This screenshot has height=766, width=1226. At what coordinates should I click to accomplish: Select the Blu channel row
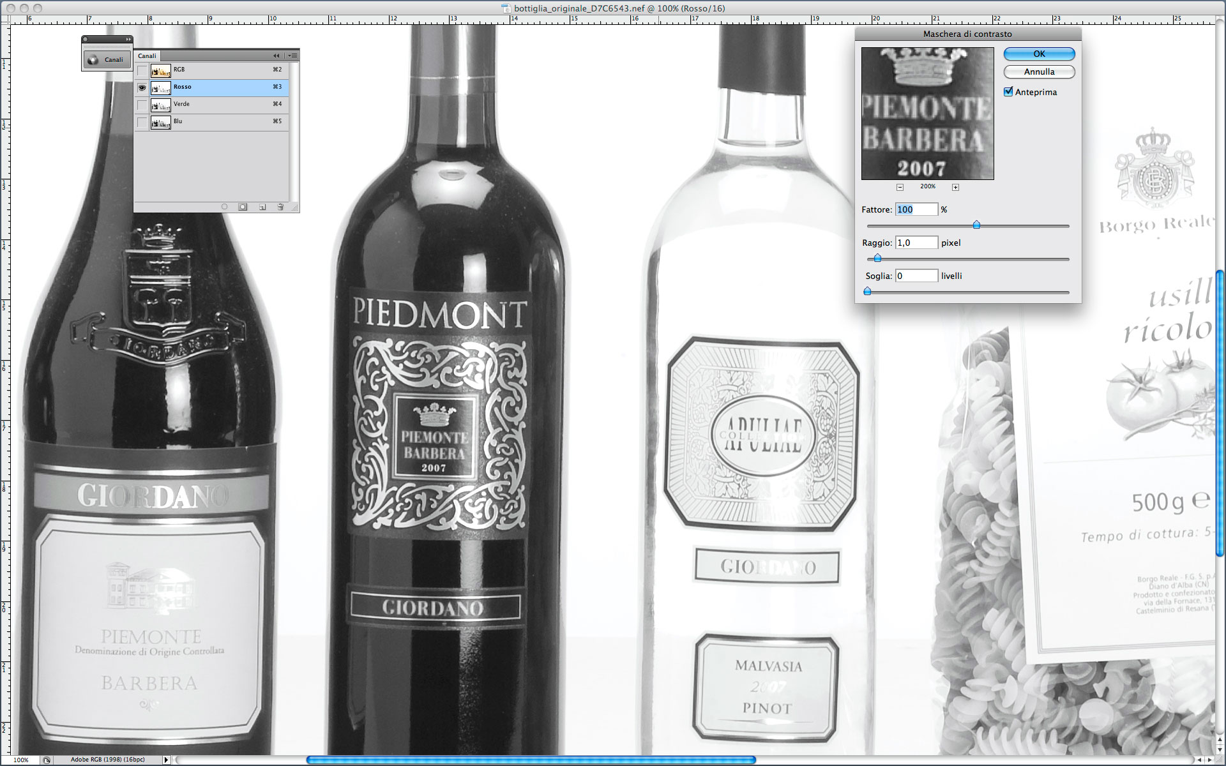point(211,122)
